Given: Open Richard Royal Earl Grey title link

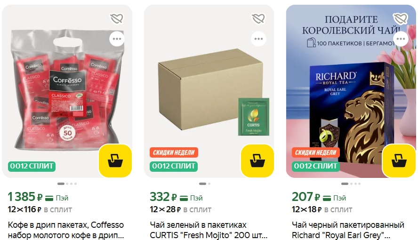Looking at the screenshot, I should coord(348,230).
